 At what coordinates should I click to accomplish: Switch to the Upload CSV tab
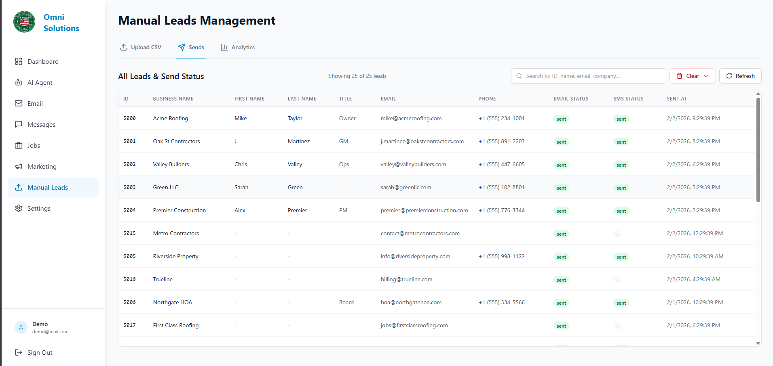click(x=140, y=47)
